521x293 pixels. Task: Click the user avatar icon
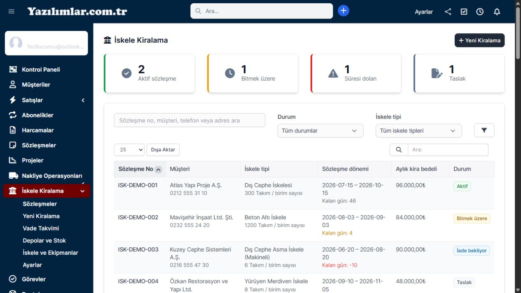[16, 43]
